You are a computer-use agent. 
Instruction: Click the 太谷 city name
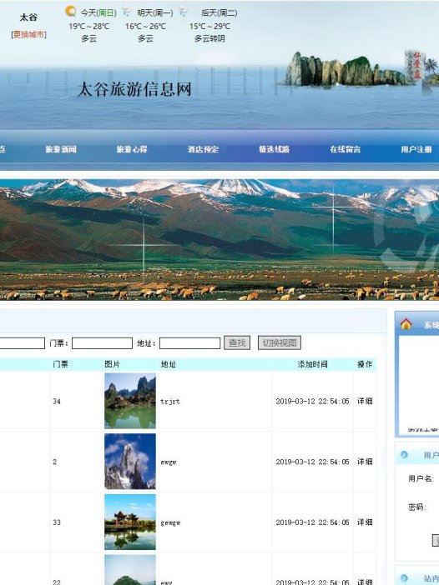point(28,17)
